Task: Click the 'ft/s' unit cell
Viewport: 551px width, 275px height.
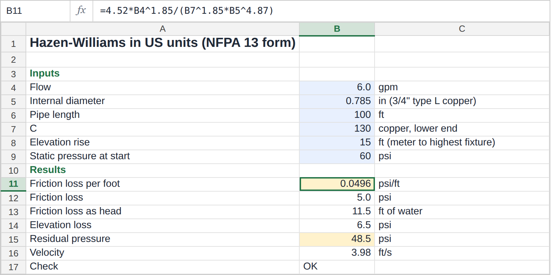Action: [x=462, y=253]
